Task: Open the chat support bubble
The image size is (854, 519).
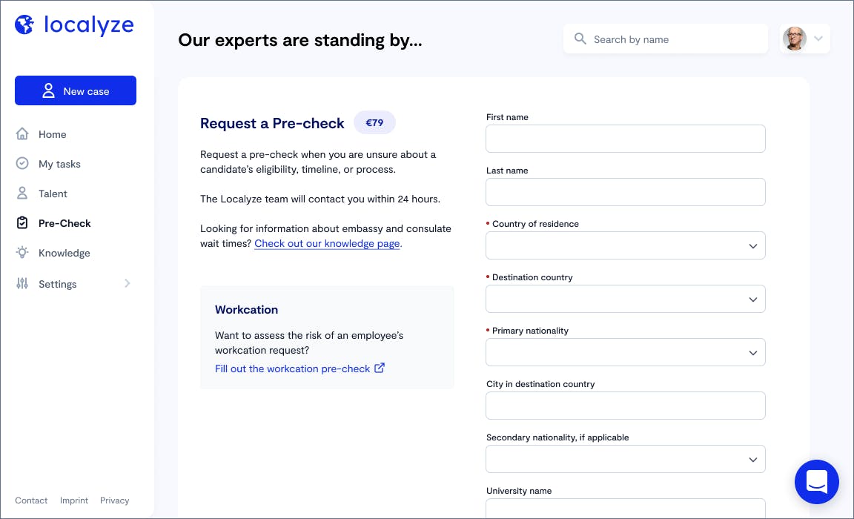Action: click(x=816, y=482)
